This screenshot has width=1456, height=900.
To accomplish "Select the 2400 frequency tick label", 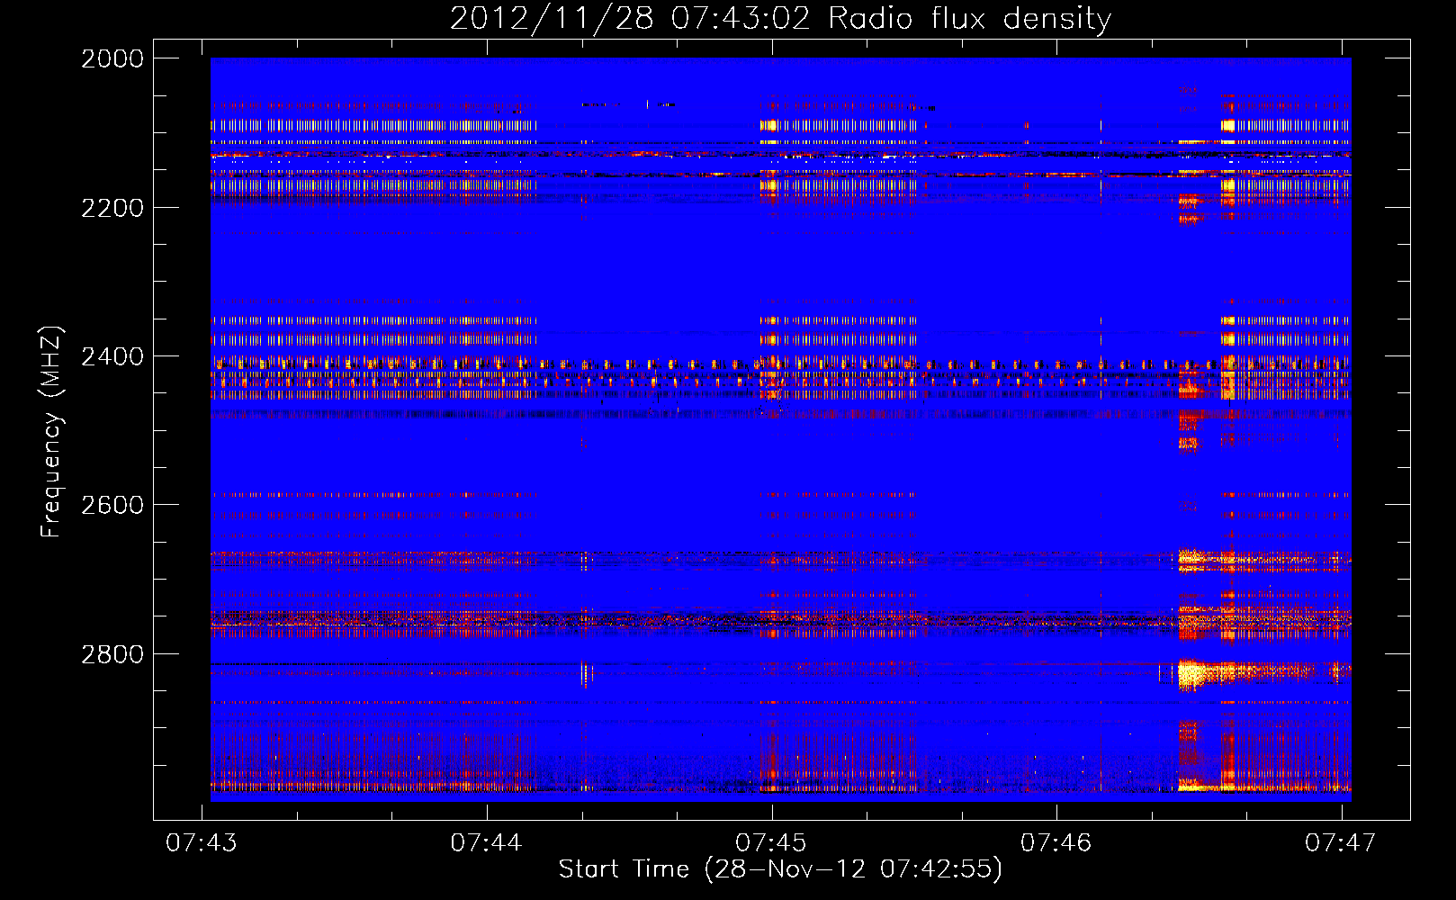I will click(112, 356).
